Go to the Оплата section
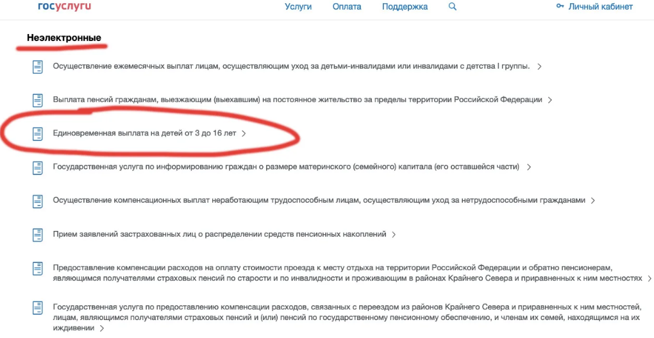The image size is (654, 338). pos(347,6)
